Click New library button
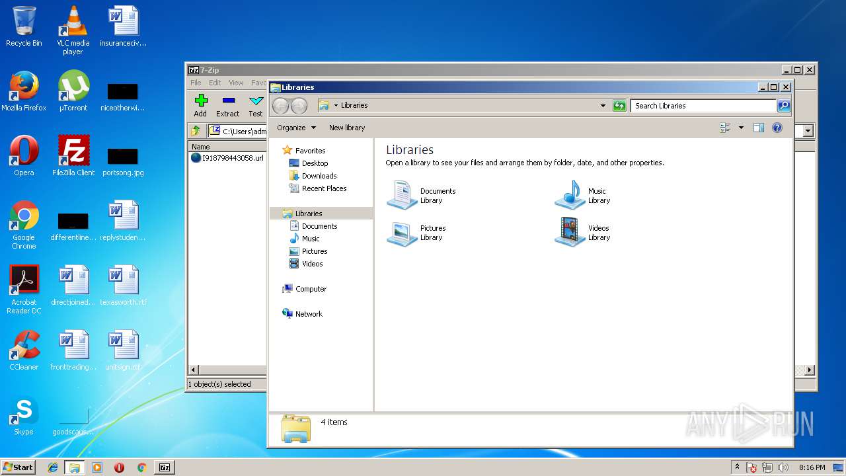846x476 pixels. coord(347,128)
